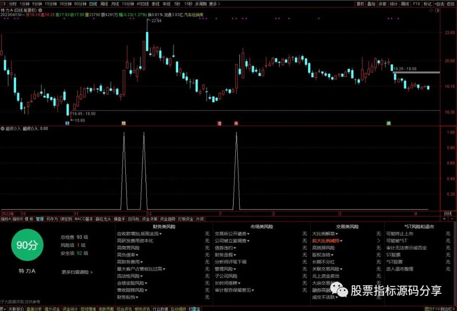Apply 资金趋势 indicator
The height and width of the screenshot is (311, 457).
tap(168, 219)
